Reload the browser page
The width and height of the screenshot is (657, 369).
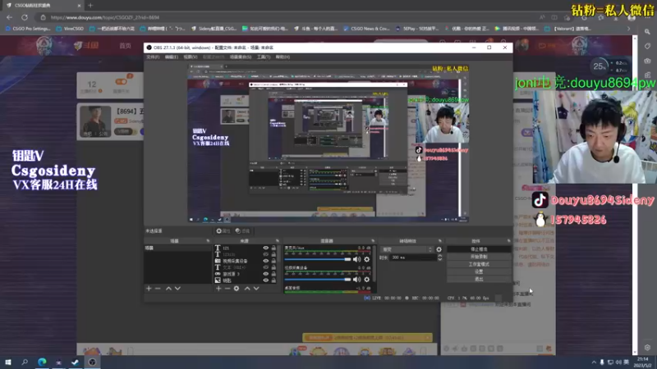pos(25,17)
